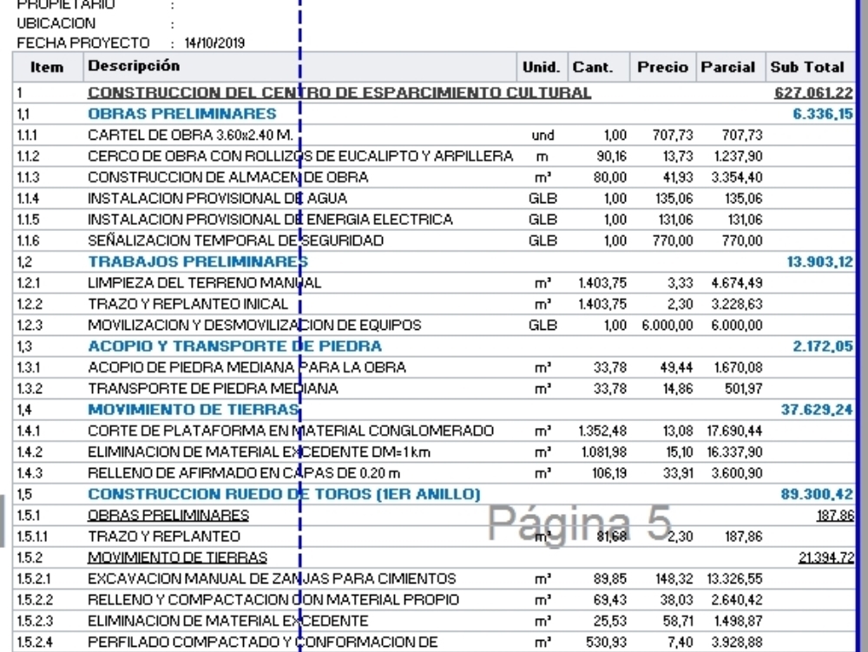The height and width of the screenshot is (652, 868).
Task: Click INSTALACION PROVISIONAL DE AGUA
Action: click(217, 198)
